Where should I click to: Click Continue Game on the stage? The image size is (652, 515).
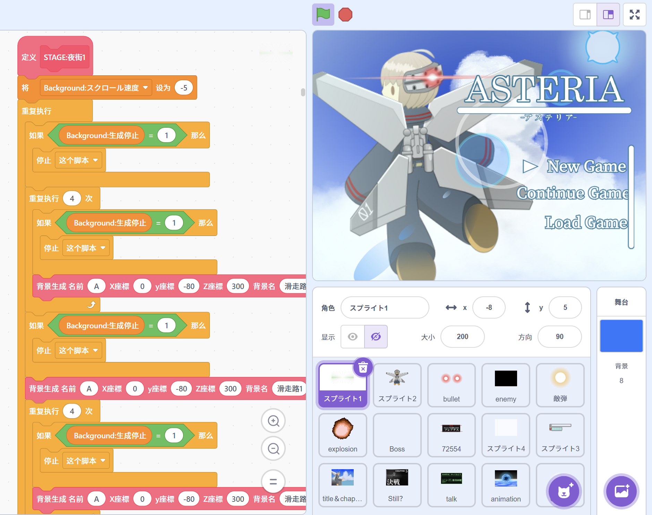coord(573,193)
